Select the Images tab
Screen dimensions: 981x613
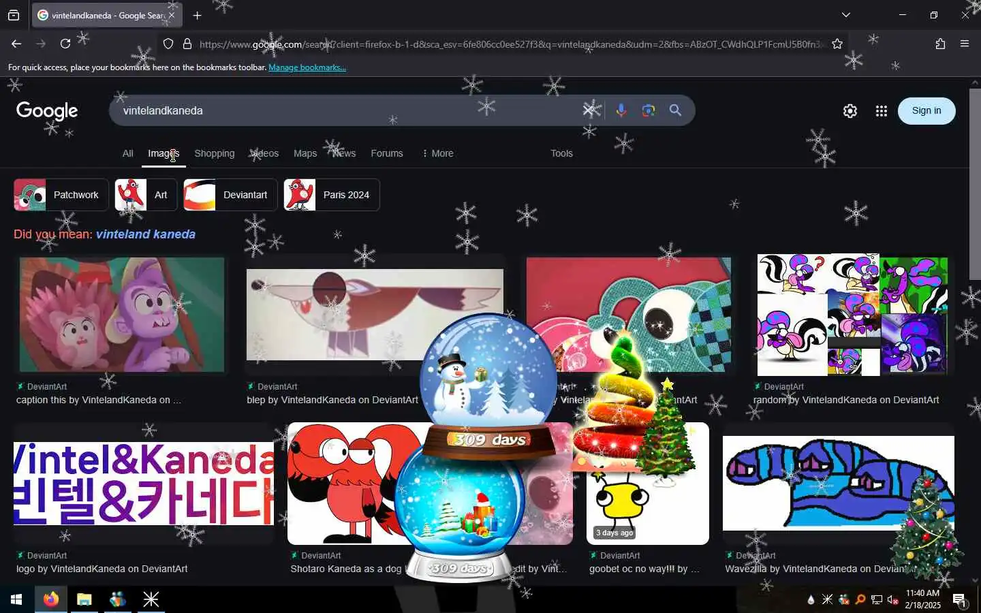pyautogui.click(x=163, y=153)
